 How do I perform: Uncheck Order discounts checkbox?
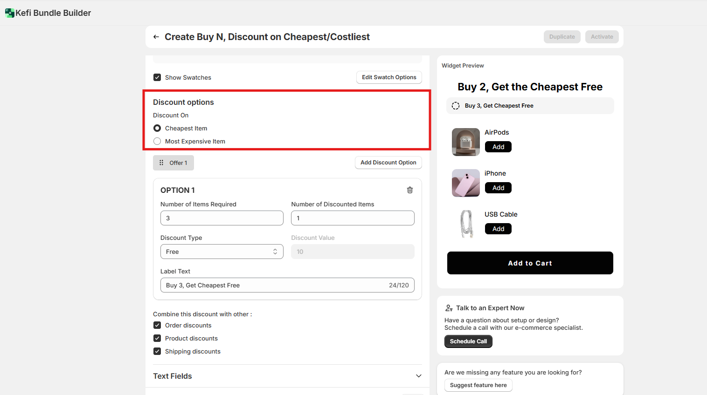click(x=157, y=325)
